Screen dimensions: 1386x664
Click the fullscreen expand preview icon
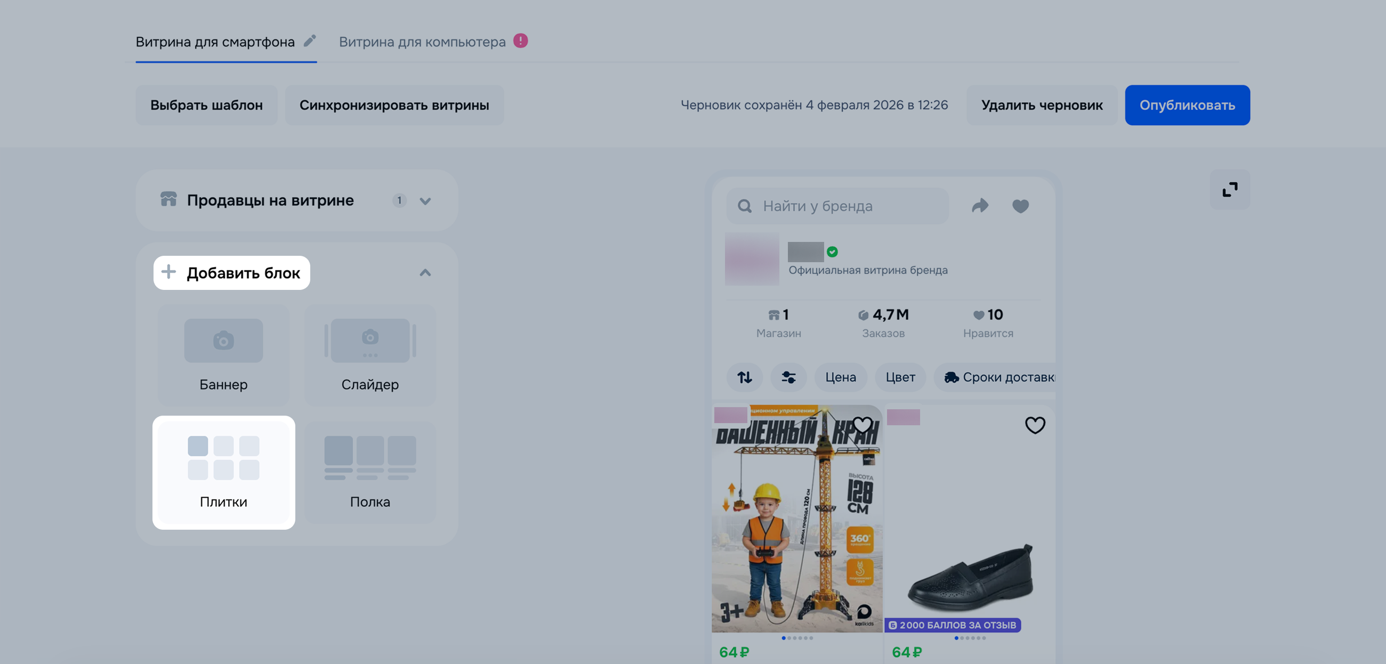(1230, 189)
